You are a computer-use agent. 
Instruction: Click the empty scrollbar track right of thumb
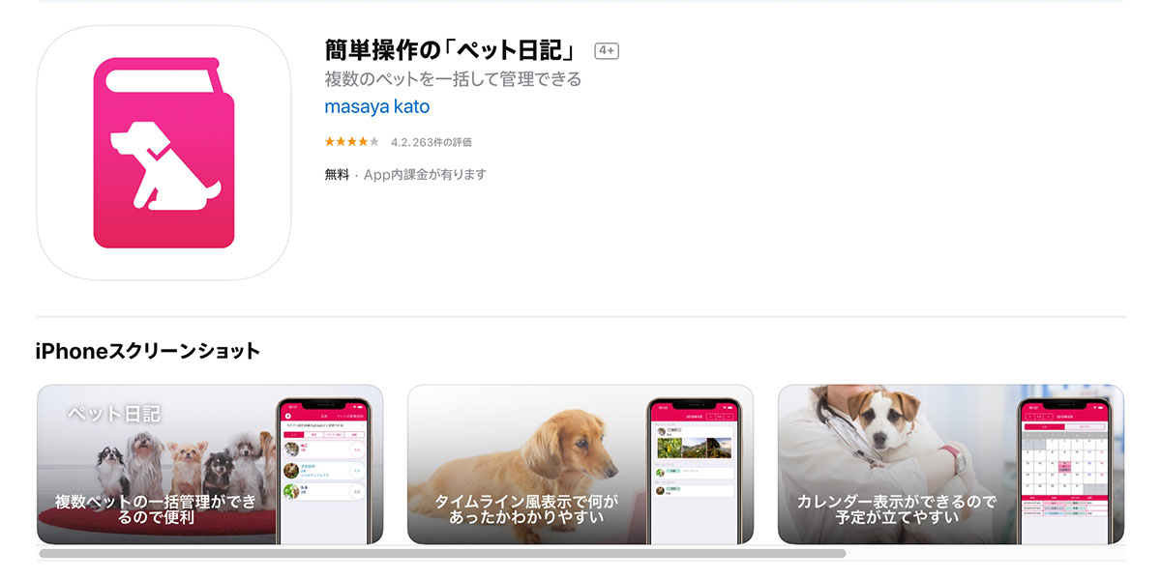[x=986, y=554]
